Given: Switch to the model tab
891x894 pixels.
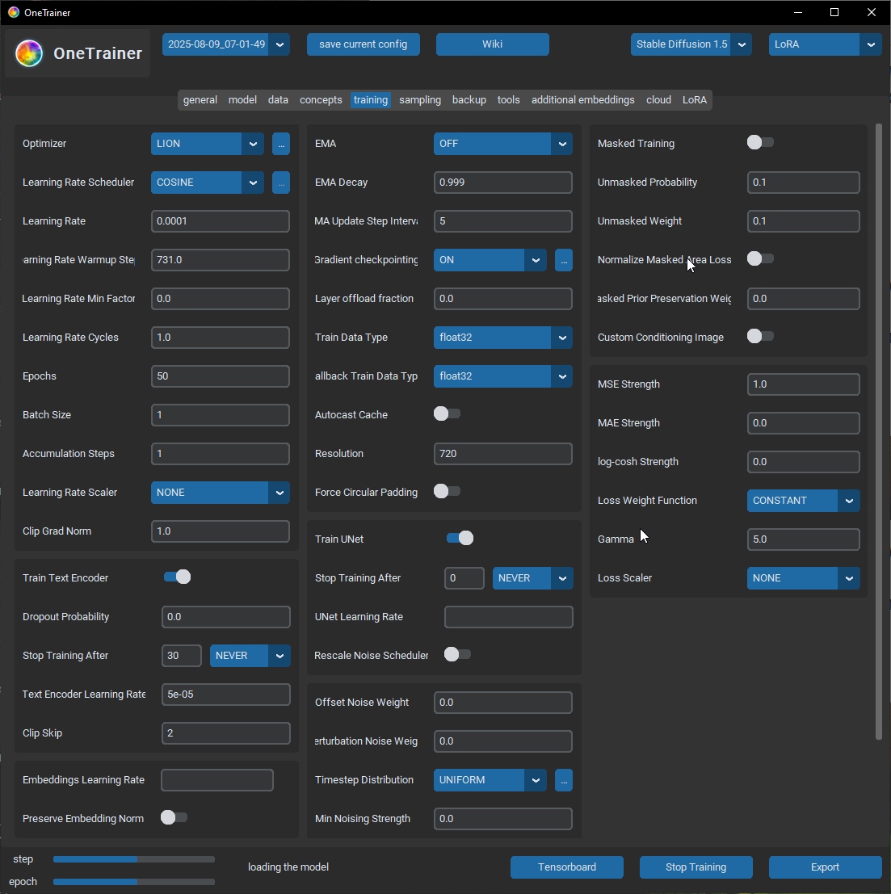Looking at the screenshot, I should (x=242, y=100).
